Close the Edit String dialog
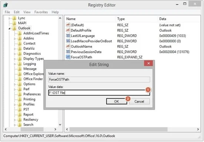 [148, 63]
